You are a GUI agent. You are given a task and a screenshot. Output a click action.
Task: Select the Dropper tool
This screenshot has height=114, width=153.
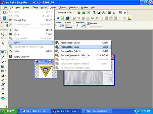3,57
